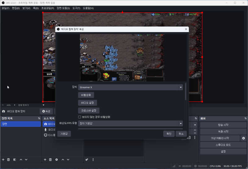The image size is (248, 169).
Task: Decrease transition duration with down stepper
Action: click(x=195, y=133)
